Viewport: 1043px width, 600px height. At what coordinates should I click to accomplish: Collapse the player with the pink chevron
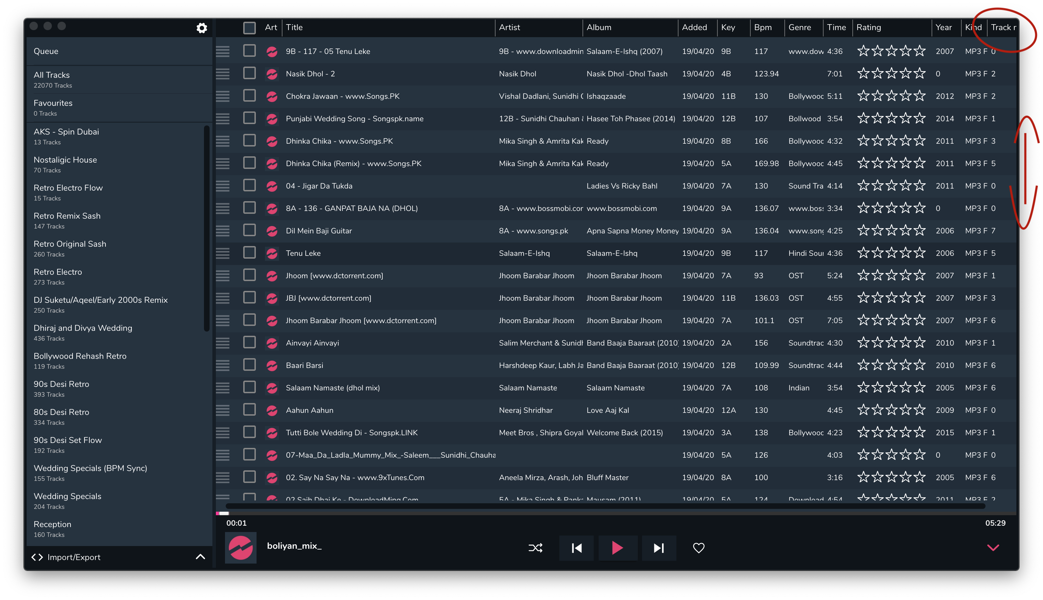coord(993,548)
